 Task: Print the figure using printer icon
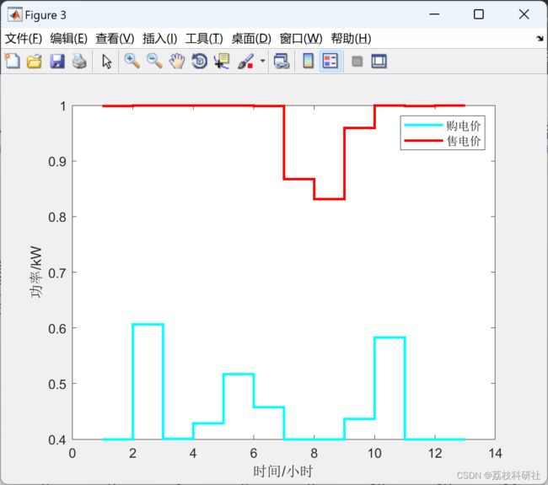(x=79, y=62)
